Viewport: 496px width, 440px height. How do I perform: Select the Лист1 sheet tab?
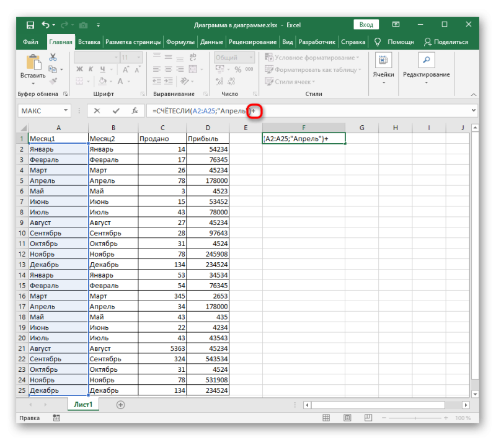point(83,404)
